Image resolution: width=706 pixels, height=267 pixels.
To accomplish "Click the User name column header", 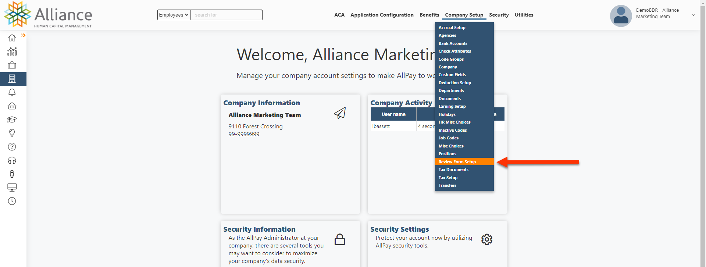I will (x=393, y=114).
